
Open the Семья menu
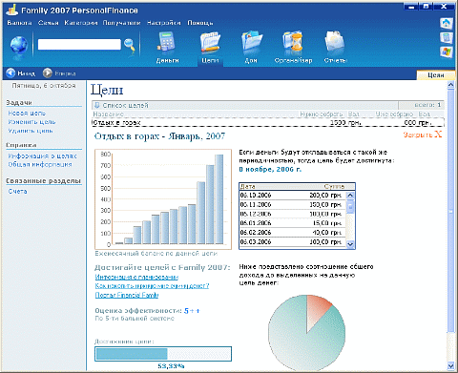(x=49, y=23)
